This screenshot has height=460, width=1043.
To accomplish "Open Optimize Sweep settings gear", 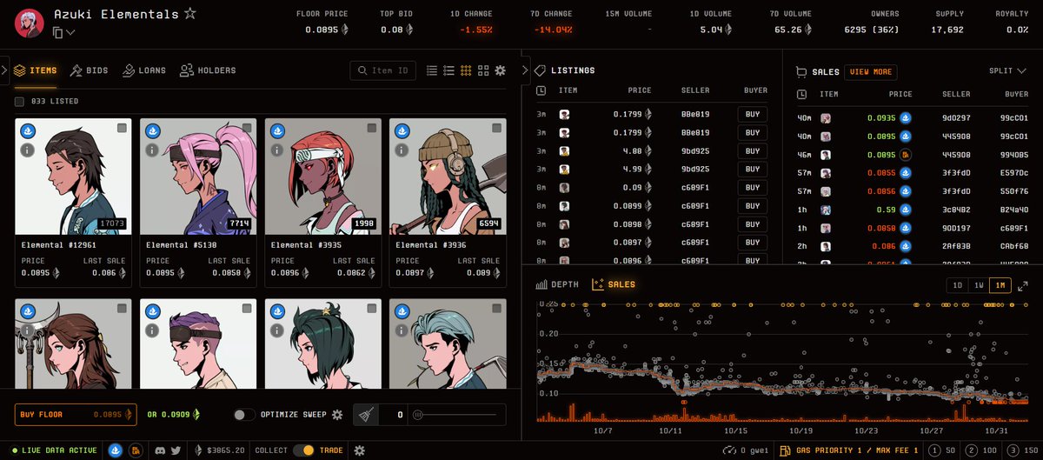I will pos(337,415).
